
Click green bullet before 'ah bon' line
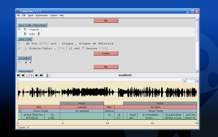click(x=19, y=43)
